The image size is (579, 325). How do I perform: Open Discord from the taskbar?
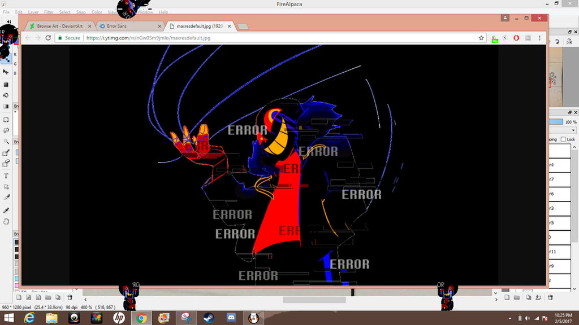tap(231, 318)
